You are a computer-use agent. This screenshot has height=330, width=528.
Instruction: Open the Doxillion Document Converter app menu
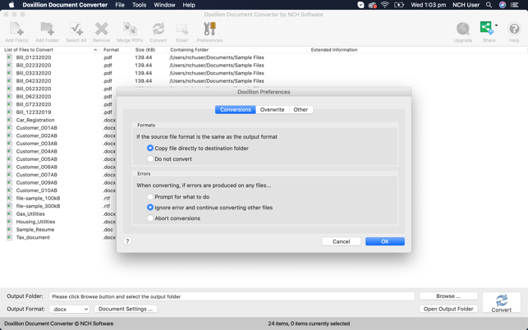pos(65,5)
